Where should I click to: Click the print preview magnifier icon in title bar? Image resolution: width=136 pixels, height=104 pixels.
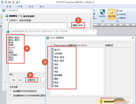[x=13, y=2]
